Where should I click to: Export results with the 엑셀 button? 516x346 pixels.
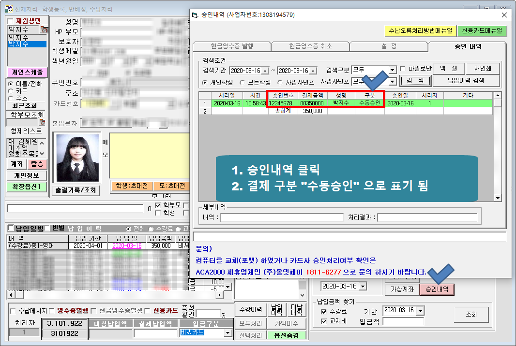coord(448,69)
